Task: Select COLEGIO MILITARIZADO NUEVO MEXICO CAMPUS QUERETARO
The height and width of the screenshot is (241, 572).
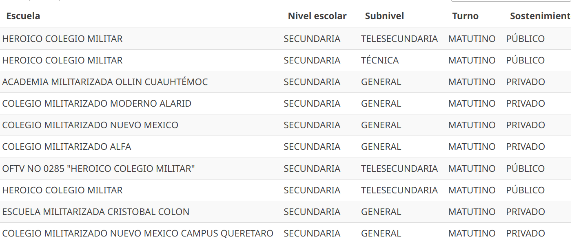Action: pyautogui.click(x=137, y=233)
